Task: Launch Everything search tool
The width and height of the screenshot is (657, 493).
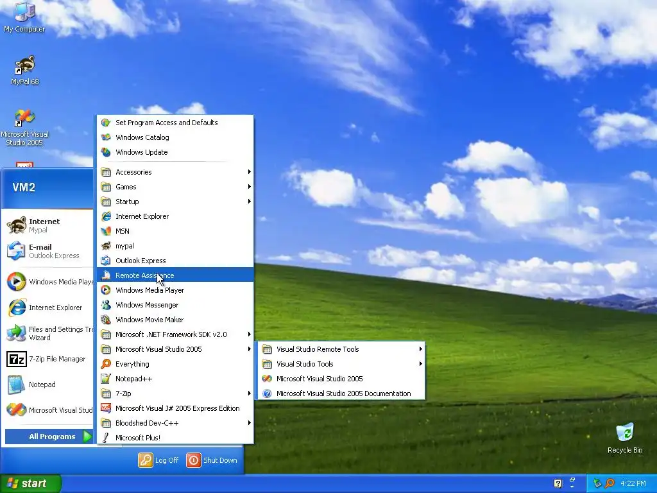Action: (175, 364)
